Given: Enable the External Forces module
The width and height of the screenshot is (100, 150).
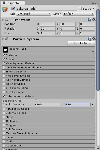Looking at the screenshot, I should click(x=4, y=113).
